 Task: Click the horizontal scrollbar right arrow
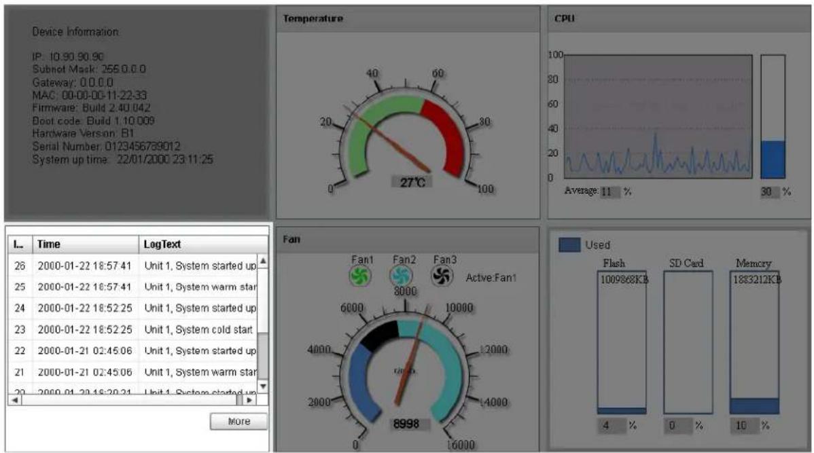click(249, 400)
